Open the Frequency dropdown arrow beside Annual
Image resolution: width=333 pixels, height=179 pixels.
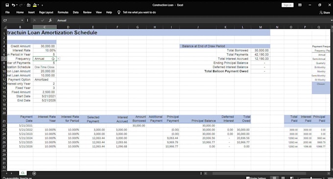tap(58, 59)
